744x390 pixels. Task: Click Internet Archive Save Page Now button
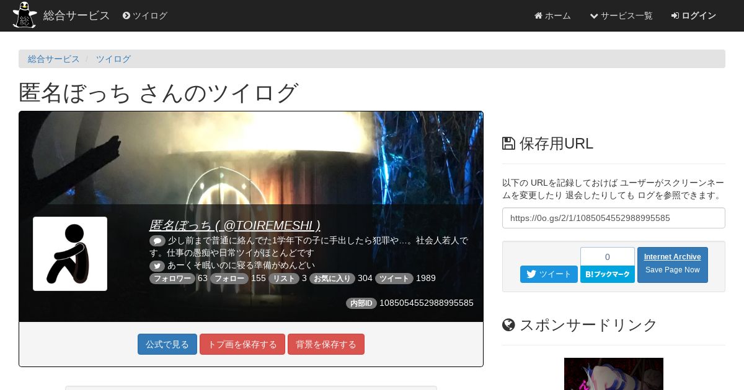point(673,265)
